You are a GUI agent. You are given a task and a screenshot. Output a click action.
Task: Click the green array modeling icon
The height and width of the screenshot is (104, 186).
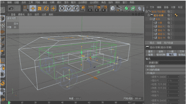click(x=133, y=8)
